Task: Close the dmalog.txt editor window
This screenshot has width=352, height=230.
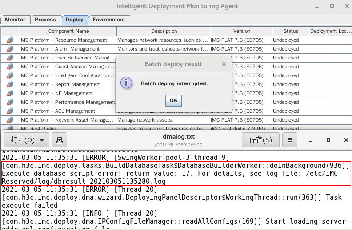Action: pos(346,140)
